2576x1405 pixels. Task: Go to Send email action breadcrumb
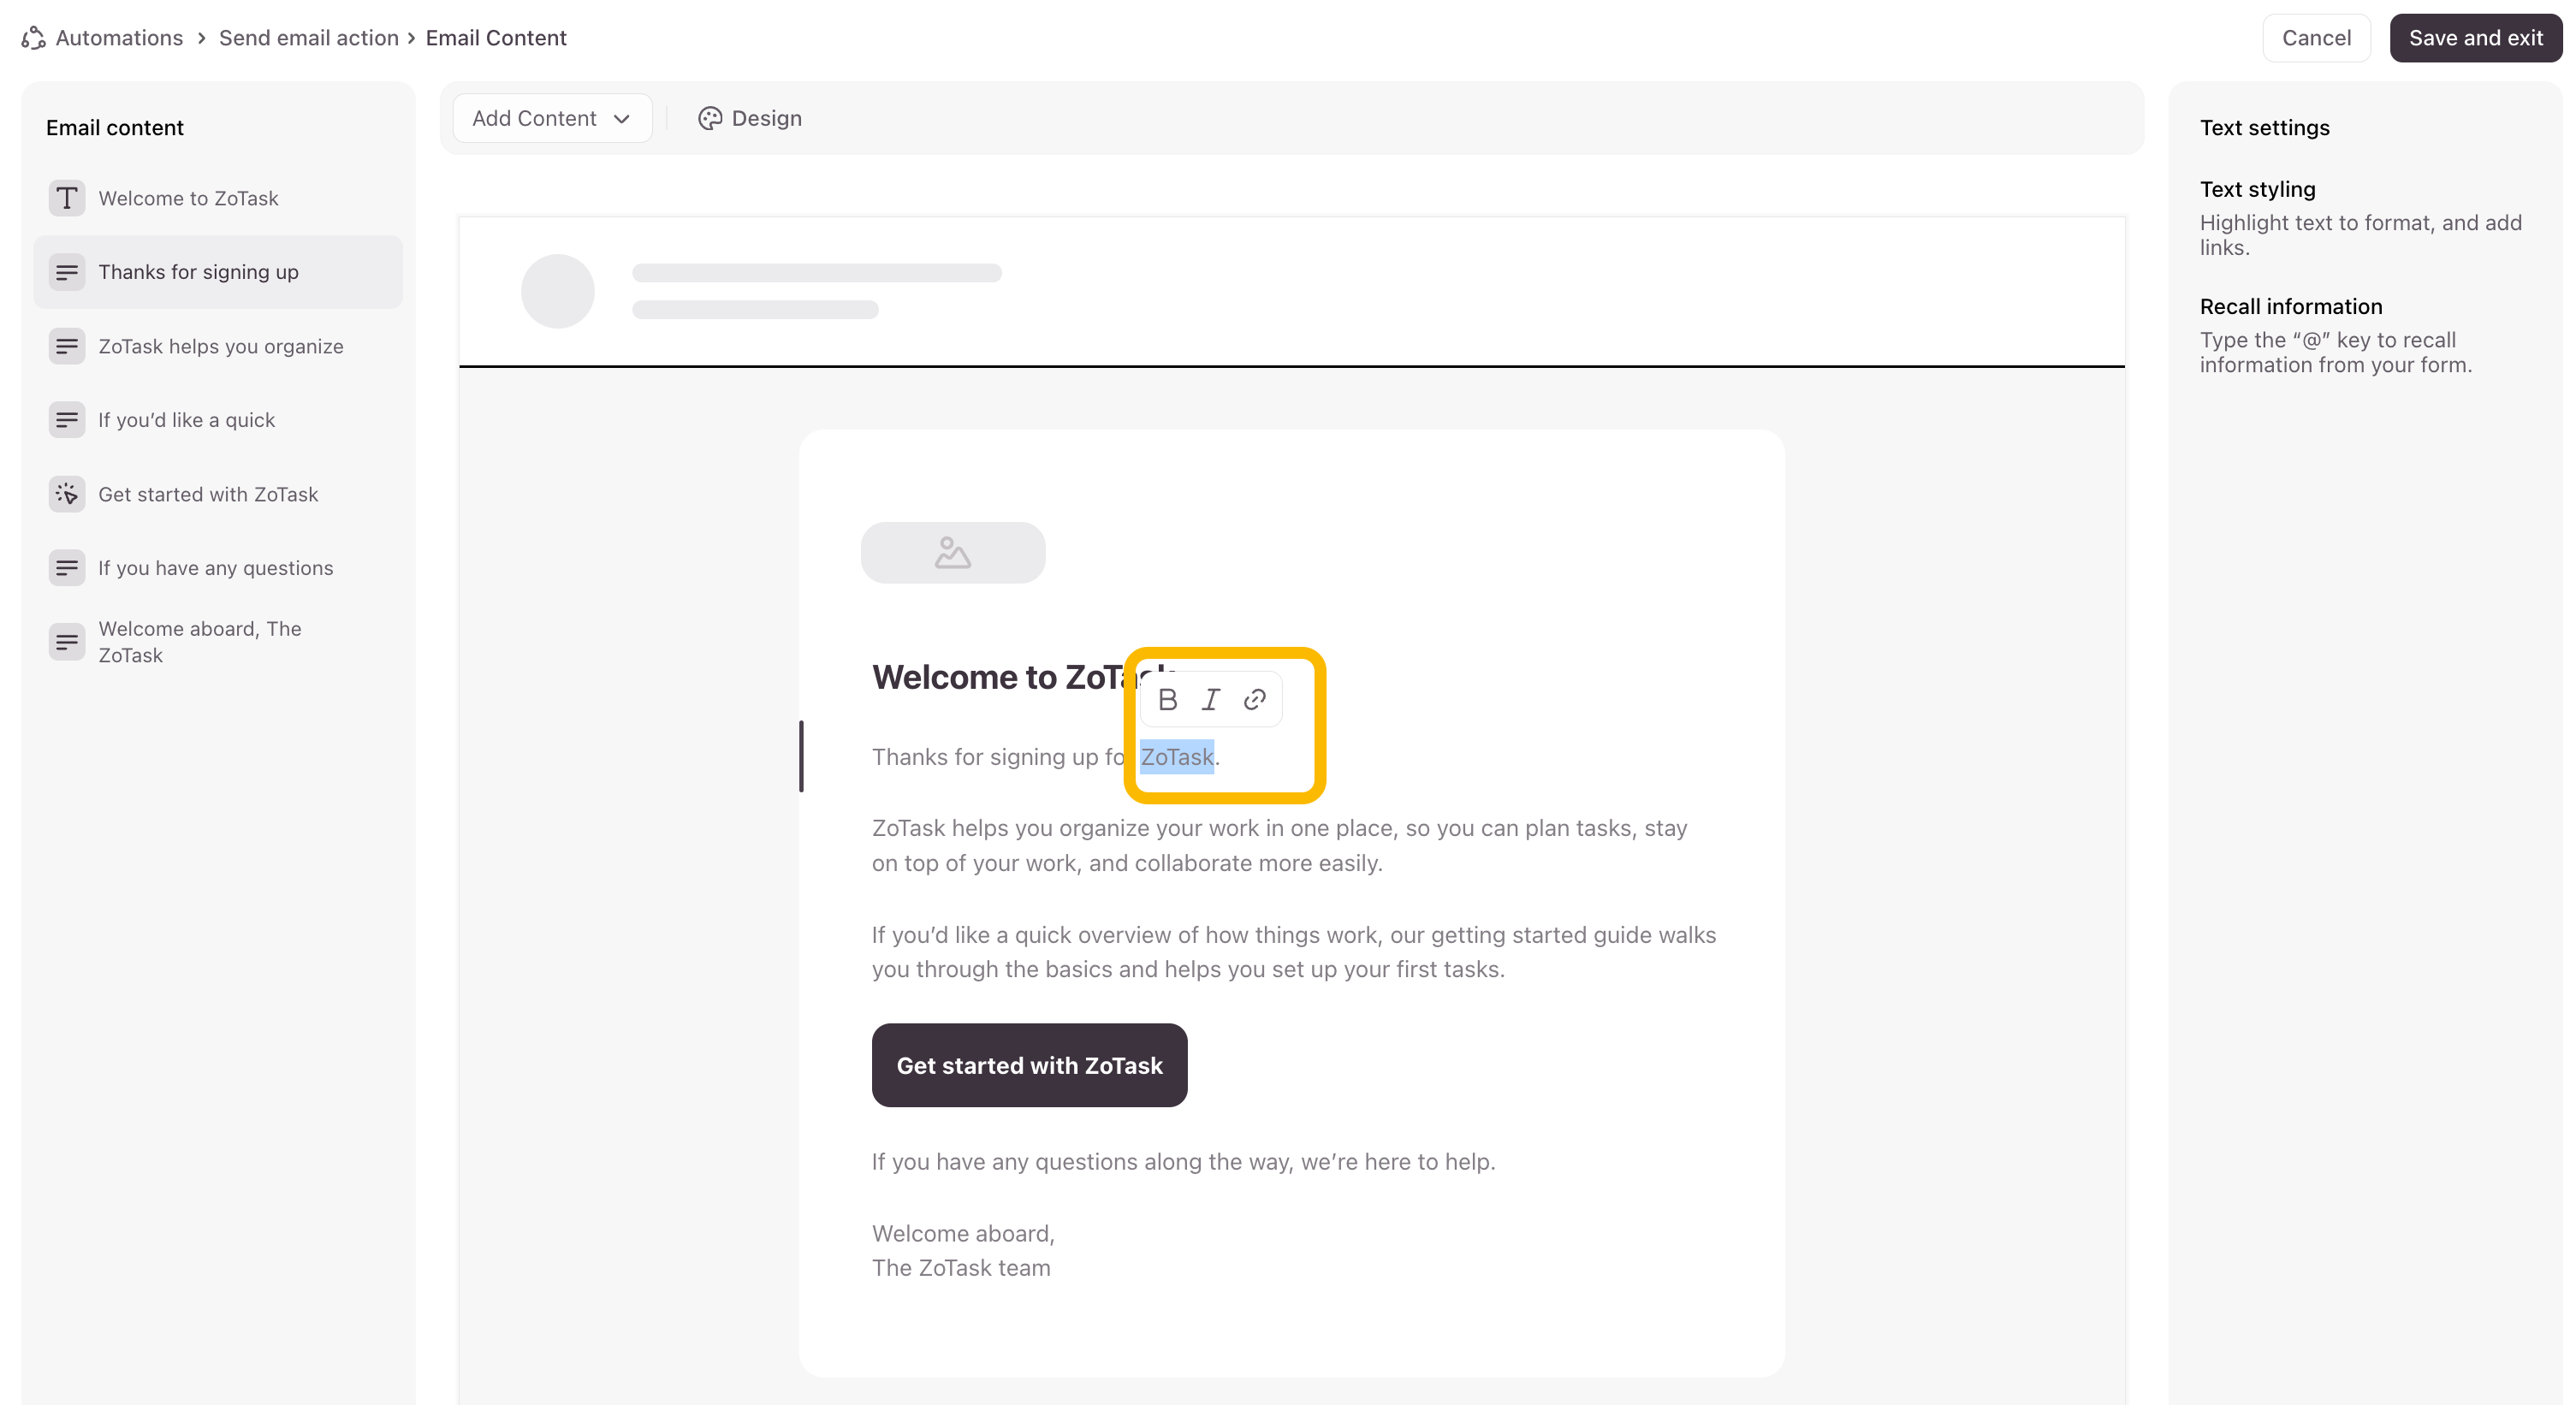308,38
